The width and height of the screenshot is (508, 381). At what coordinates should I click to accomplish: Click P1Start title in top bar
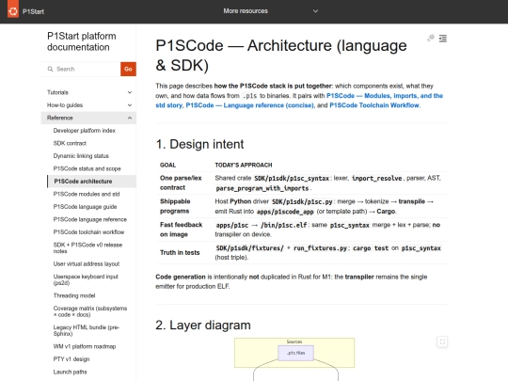(x=33, y=11)
